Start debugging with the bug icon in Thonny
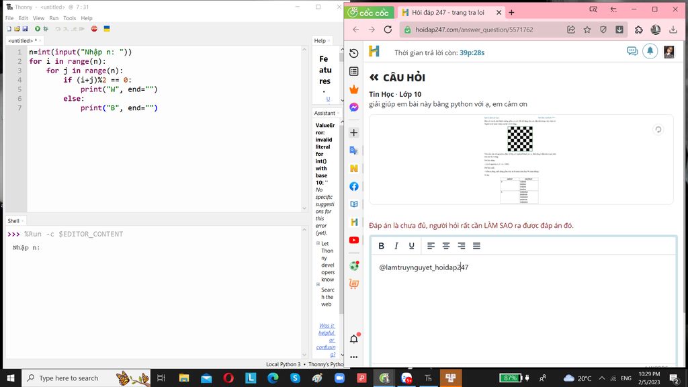 tap(46, 29)
